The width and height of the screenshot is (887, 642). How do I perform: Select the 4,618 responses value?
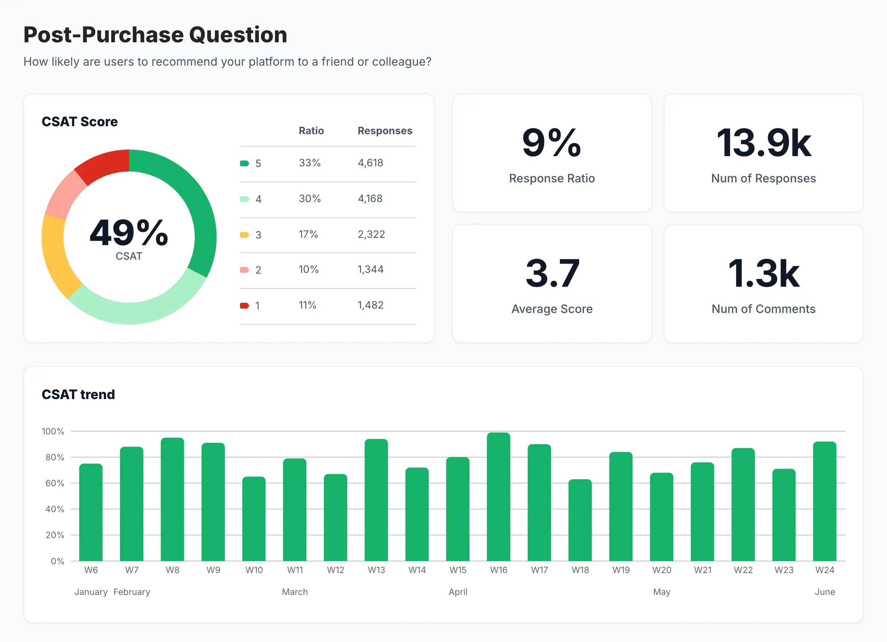(370, 163)
